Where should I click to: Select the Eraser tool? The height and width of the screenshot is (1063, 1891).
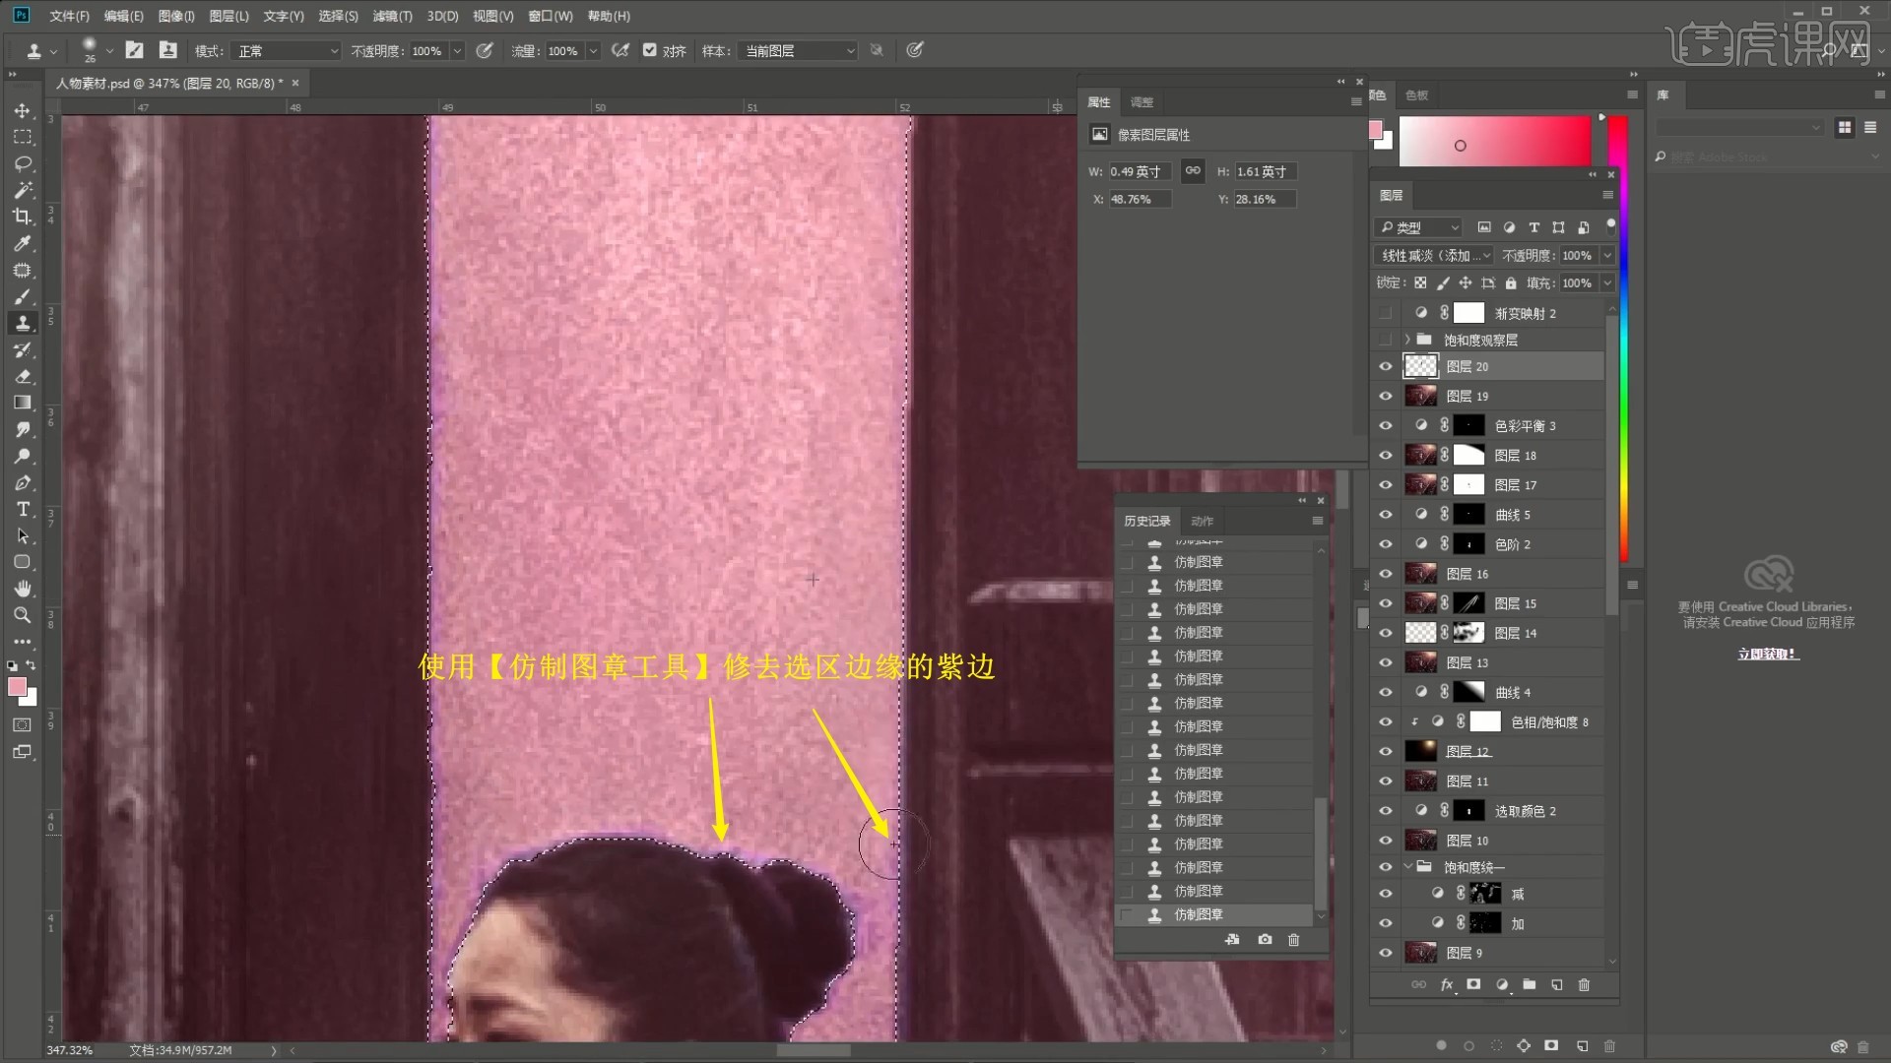tap(23, 377)
